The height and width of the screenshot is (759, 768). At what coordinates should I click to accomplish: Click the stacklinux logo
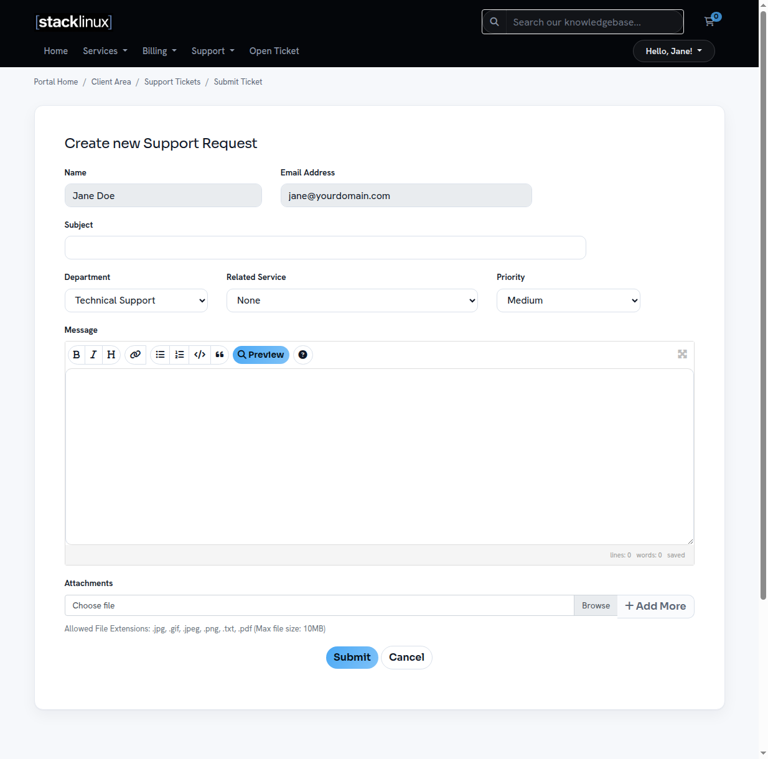tap(73, 22)
